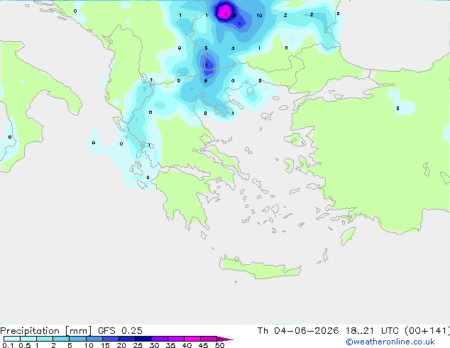Screen dimensions: 450x348
Task: Click the 25–30 mm dark blue legend box
Action: pos(143,339)
